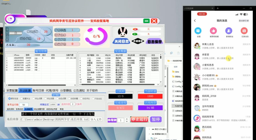Switch to the 代理/拨号 tab
256x140 pixels.
52,91
